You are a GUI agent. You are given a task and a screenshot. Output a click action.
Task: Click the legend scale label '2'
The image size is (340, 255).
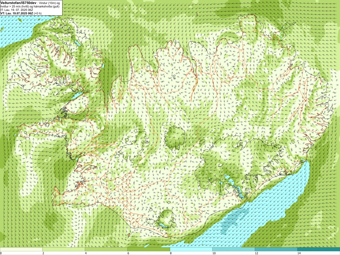[x=43, y=253]
